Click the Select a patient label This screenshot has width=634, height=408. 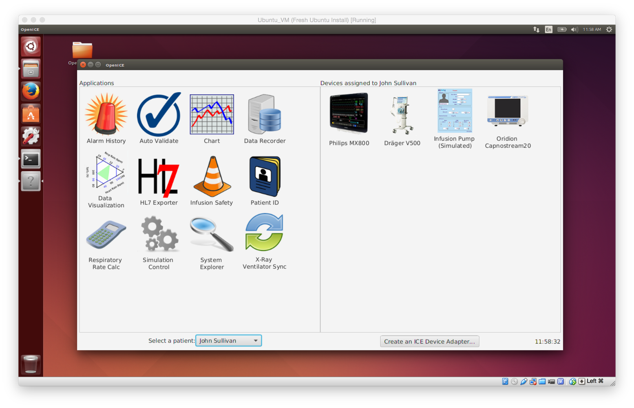tap(171, 341)
